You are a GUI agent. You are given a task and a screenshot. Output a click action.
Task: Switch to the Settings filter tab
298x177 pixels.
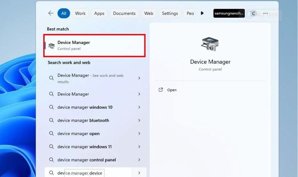click(170, 13)
